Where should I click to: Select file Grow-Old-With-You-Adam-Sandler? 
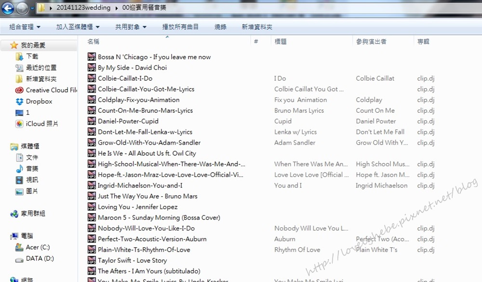(x=149, y=142)
